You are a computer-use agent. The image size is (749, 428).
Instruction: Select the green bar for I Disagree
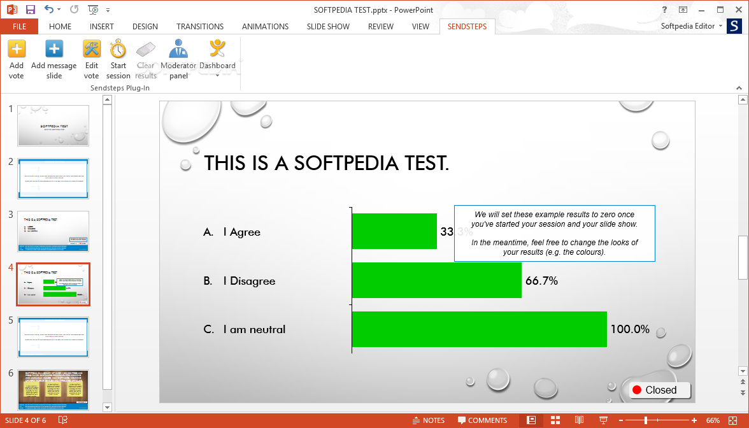click(x=437, y=280)
